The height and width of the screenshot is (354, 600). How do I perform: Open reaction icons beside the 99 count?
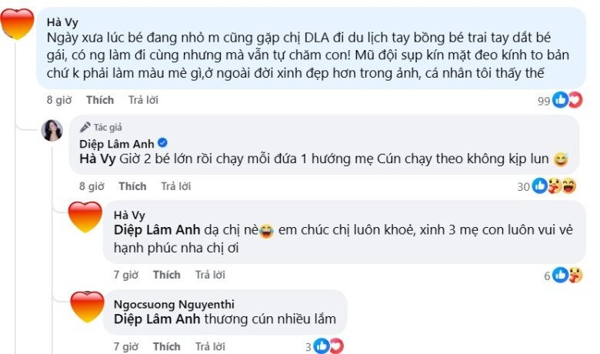[x=566, y=100]
